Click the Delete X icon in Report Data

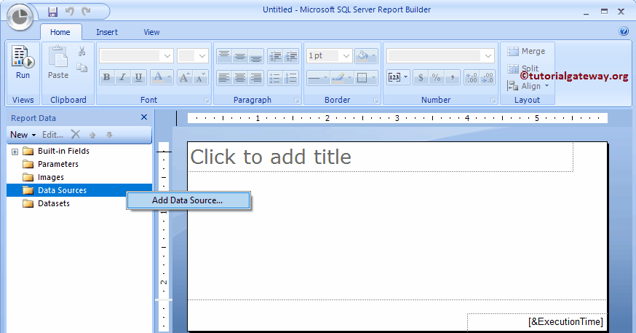coord(76,134)
